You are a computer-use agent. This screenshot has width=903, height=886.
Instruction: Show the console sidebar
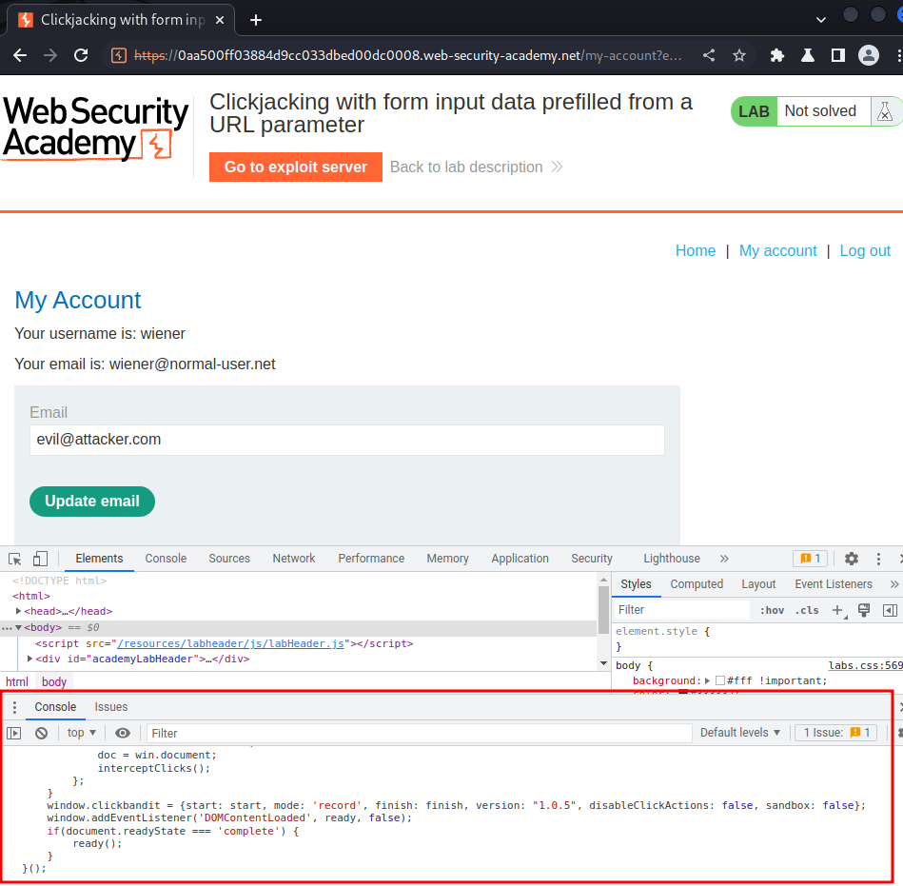coord(14,734)
